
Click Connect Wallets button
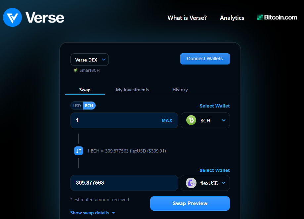[x=205, y=59]
